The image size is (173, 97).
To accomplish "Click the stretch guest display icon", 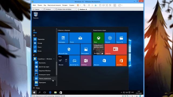I will 119,5.
